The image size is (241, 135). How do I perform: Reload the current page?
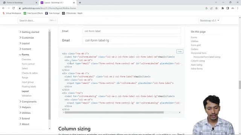pyautogui.click(x=14, y=8)
